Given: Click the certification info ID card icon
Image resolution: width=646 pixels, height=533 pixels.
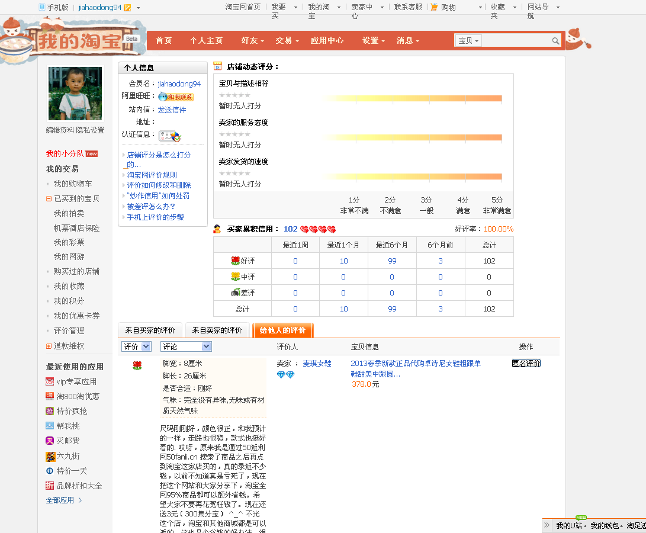Looking at the screenshot, I should (170, 136).
